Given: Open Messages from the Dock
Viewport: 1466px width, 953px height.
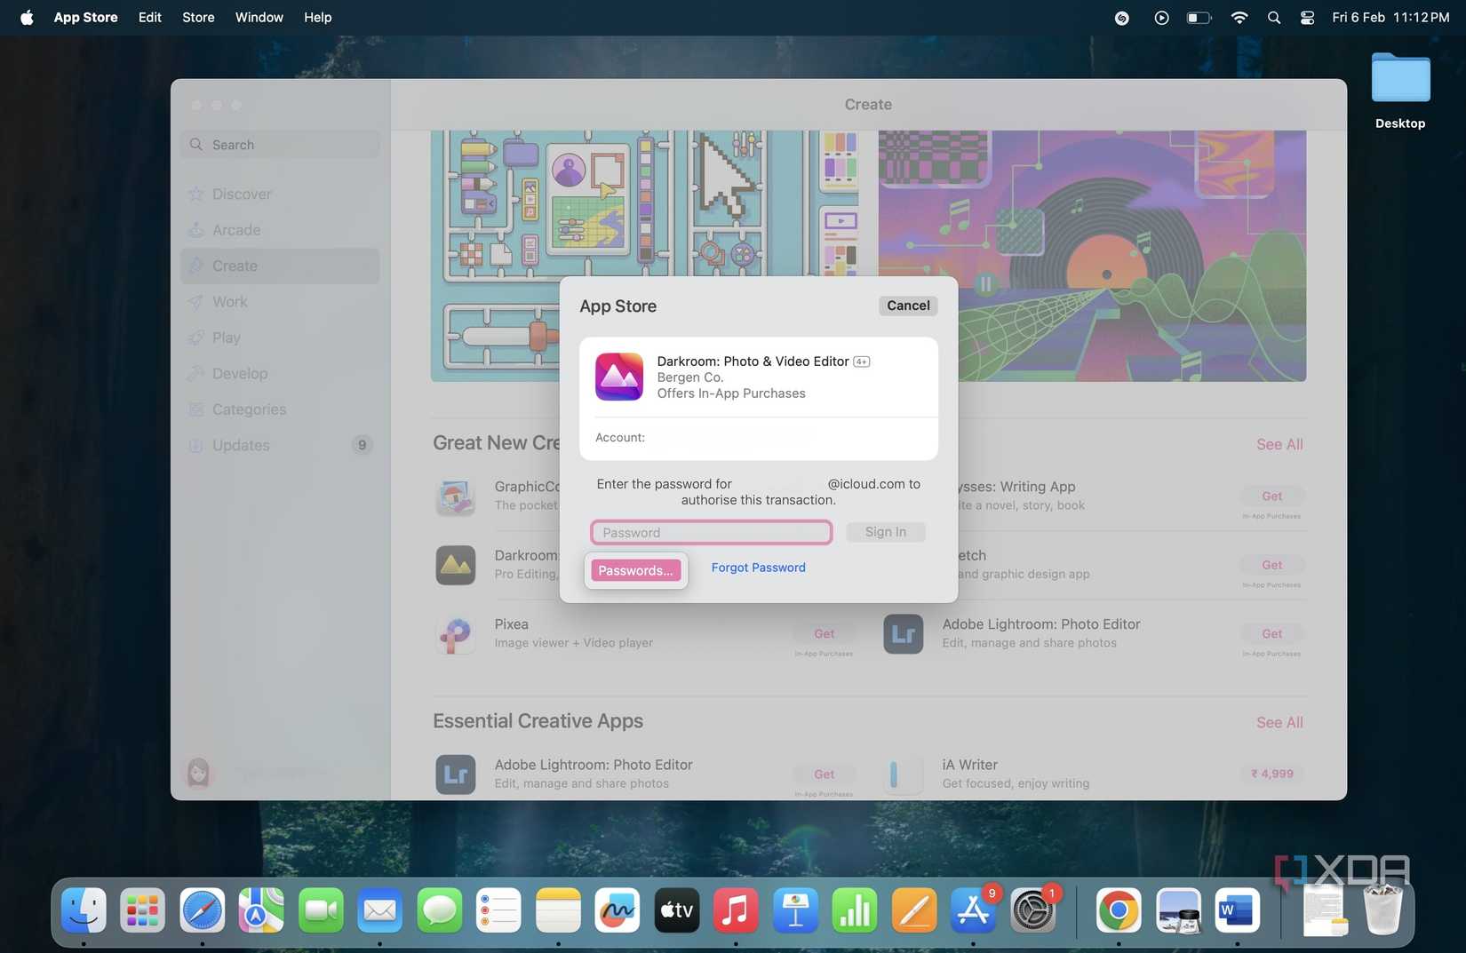Looking at the screenshot, I should click(x=440, y=909).
